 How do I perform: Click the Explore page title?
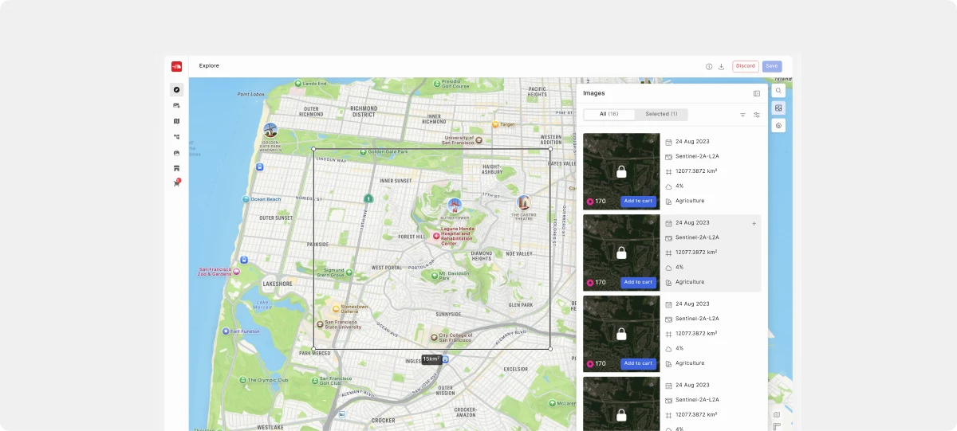pos(209,65)
